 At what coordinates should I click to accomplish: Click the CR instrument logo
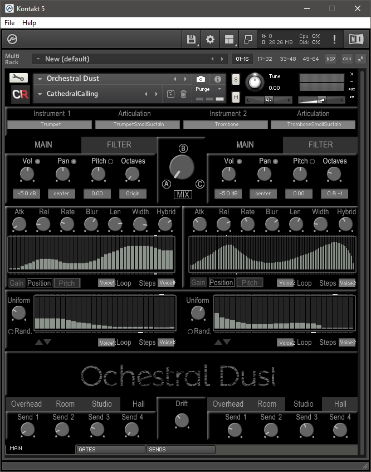[x=21, y=94]
